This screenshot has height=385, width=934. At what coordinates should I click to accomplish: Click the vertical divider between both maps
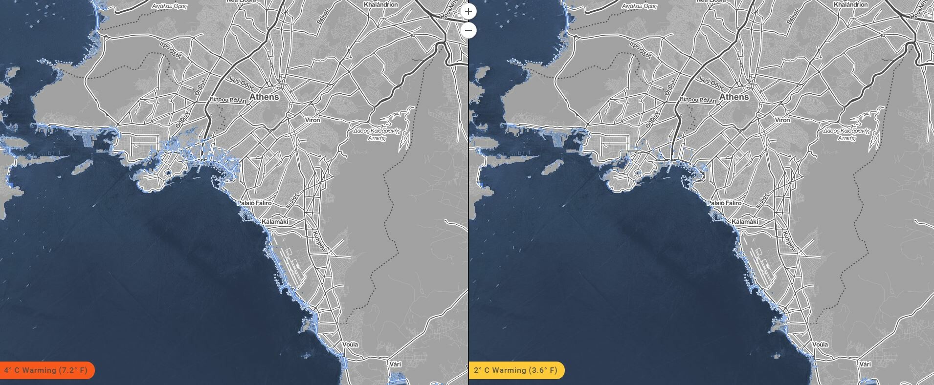click(x=468, y=205)
